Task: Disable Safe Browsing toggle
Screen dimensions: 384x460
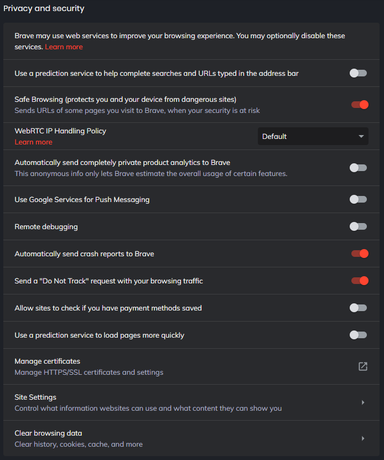Action: point(360,105)
